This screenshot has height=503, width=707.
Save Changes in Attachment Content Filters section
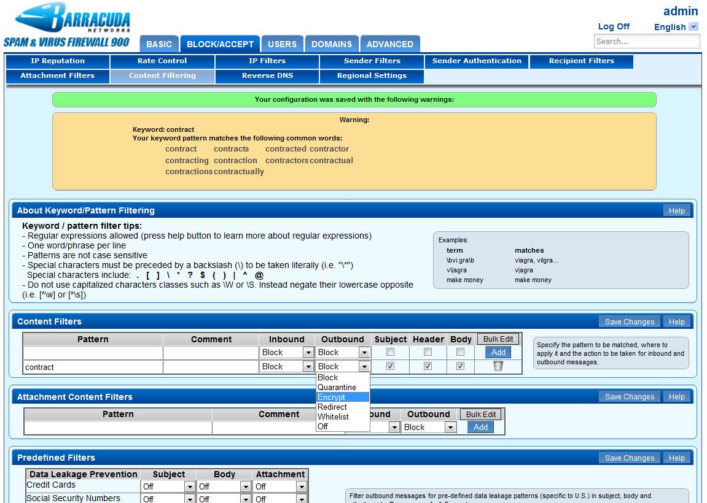pyautogui.click(x=630, y=397)
